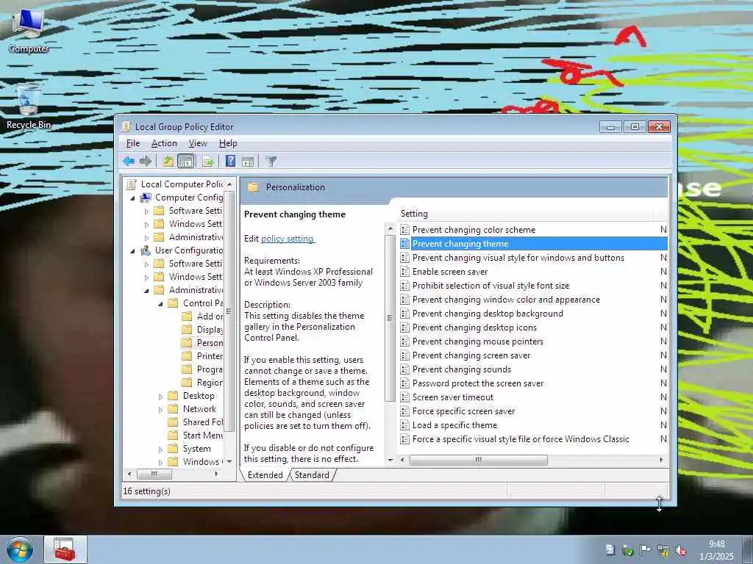Click the Local Group Policy Editor title icon
This screenshot has width=753, height=564.
click(126, 126)
